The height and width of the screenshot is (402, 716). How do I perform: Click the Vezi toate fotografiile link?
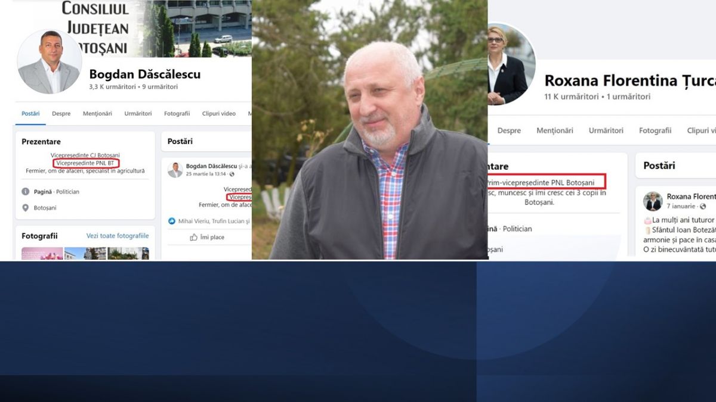click(118, 236)
